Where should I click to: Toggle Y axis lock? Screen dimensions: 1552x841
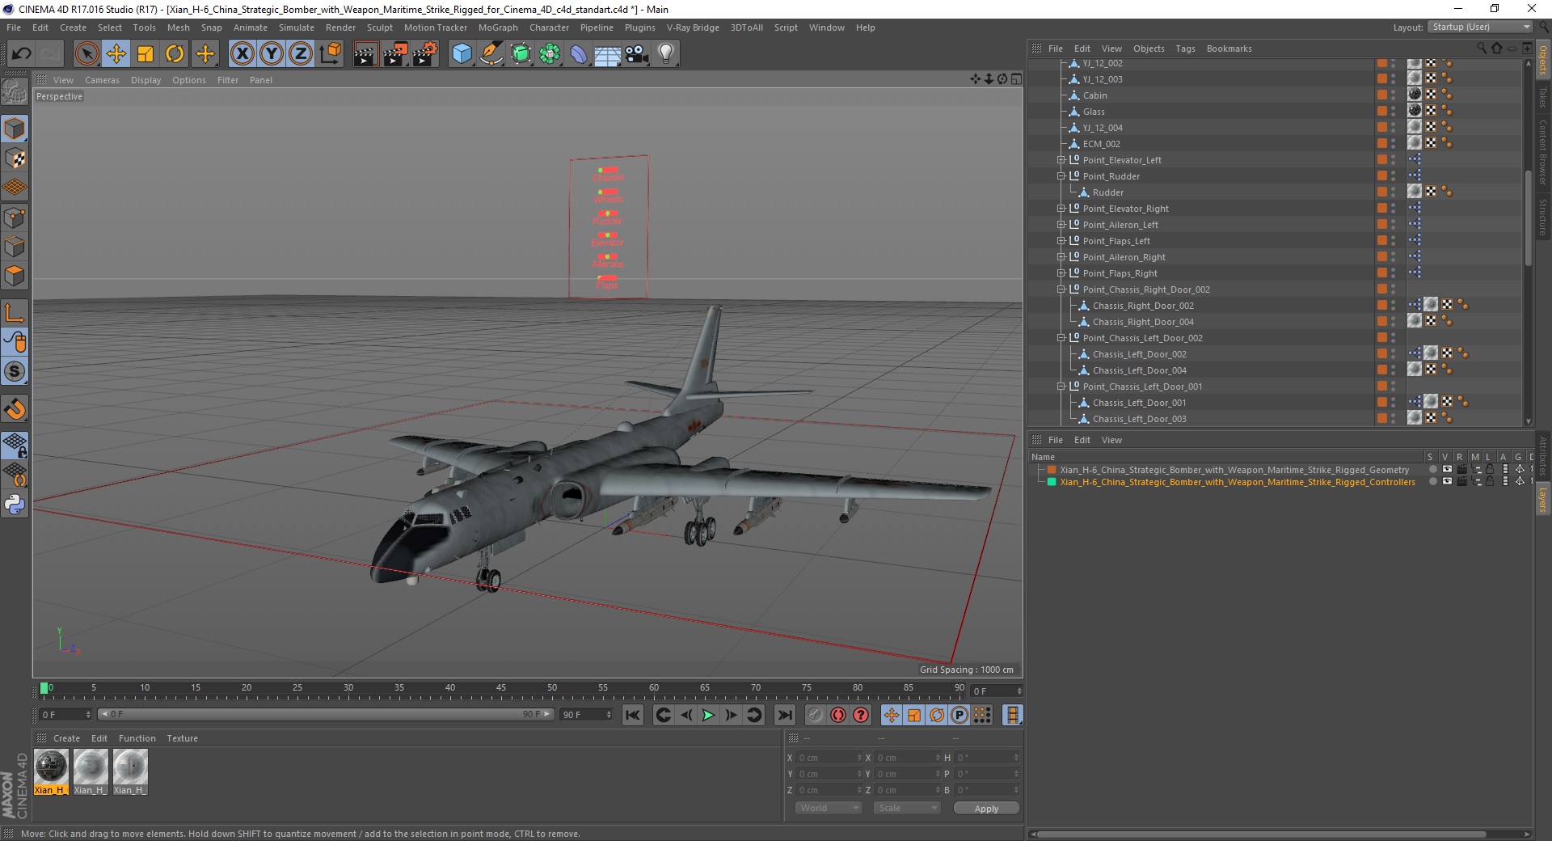[x=272, y=54]
